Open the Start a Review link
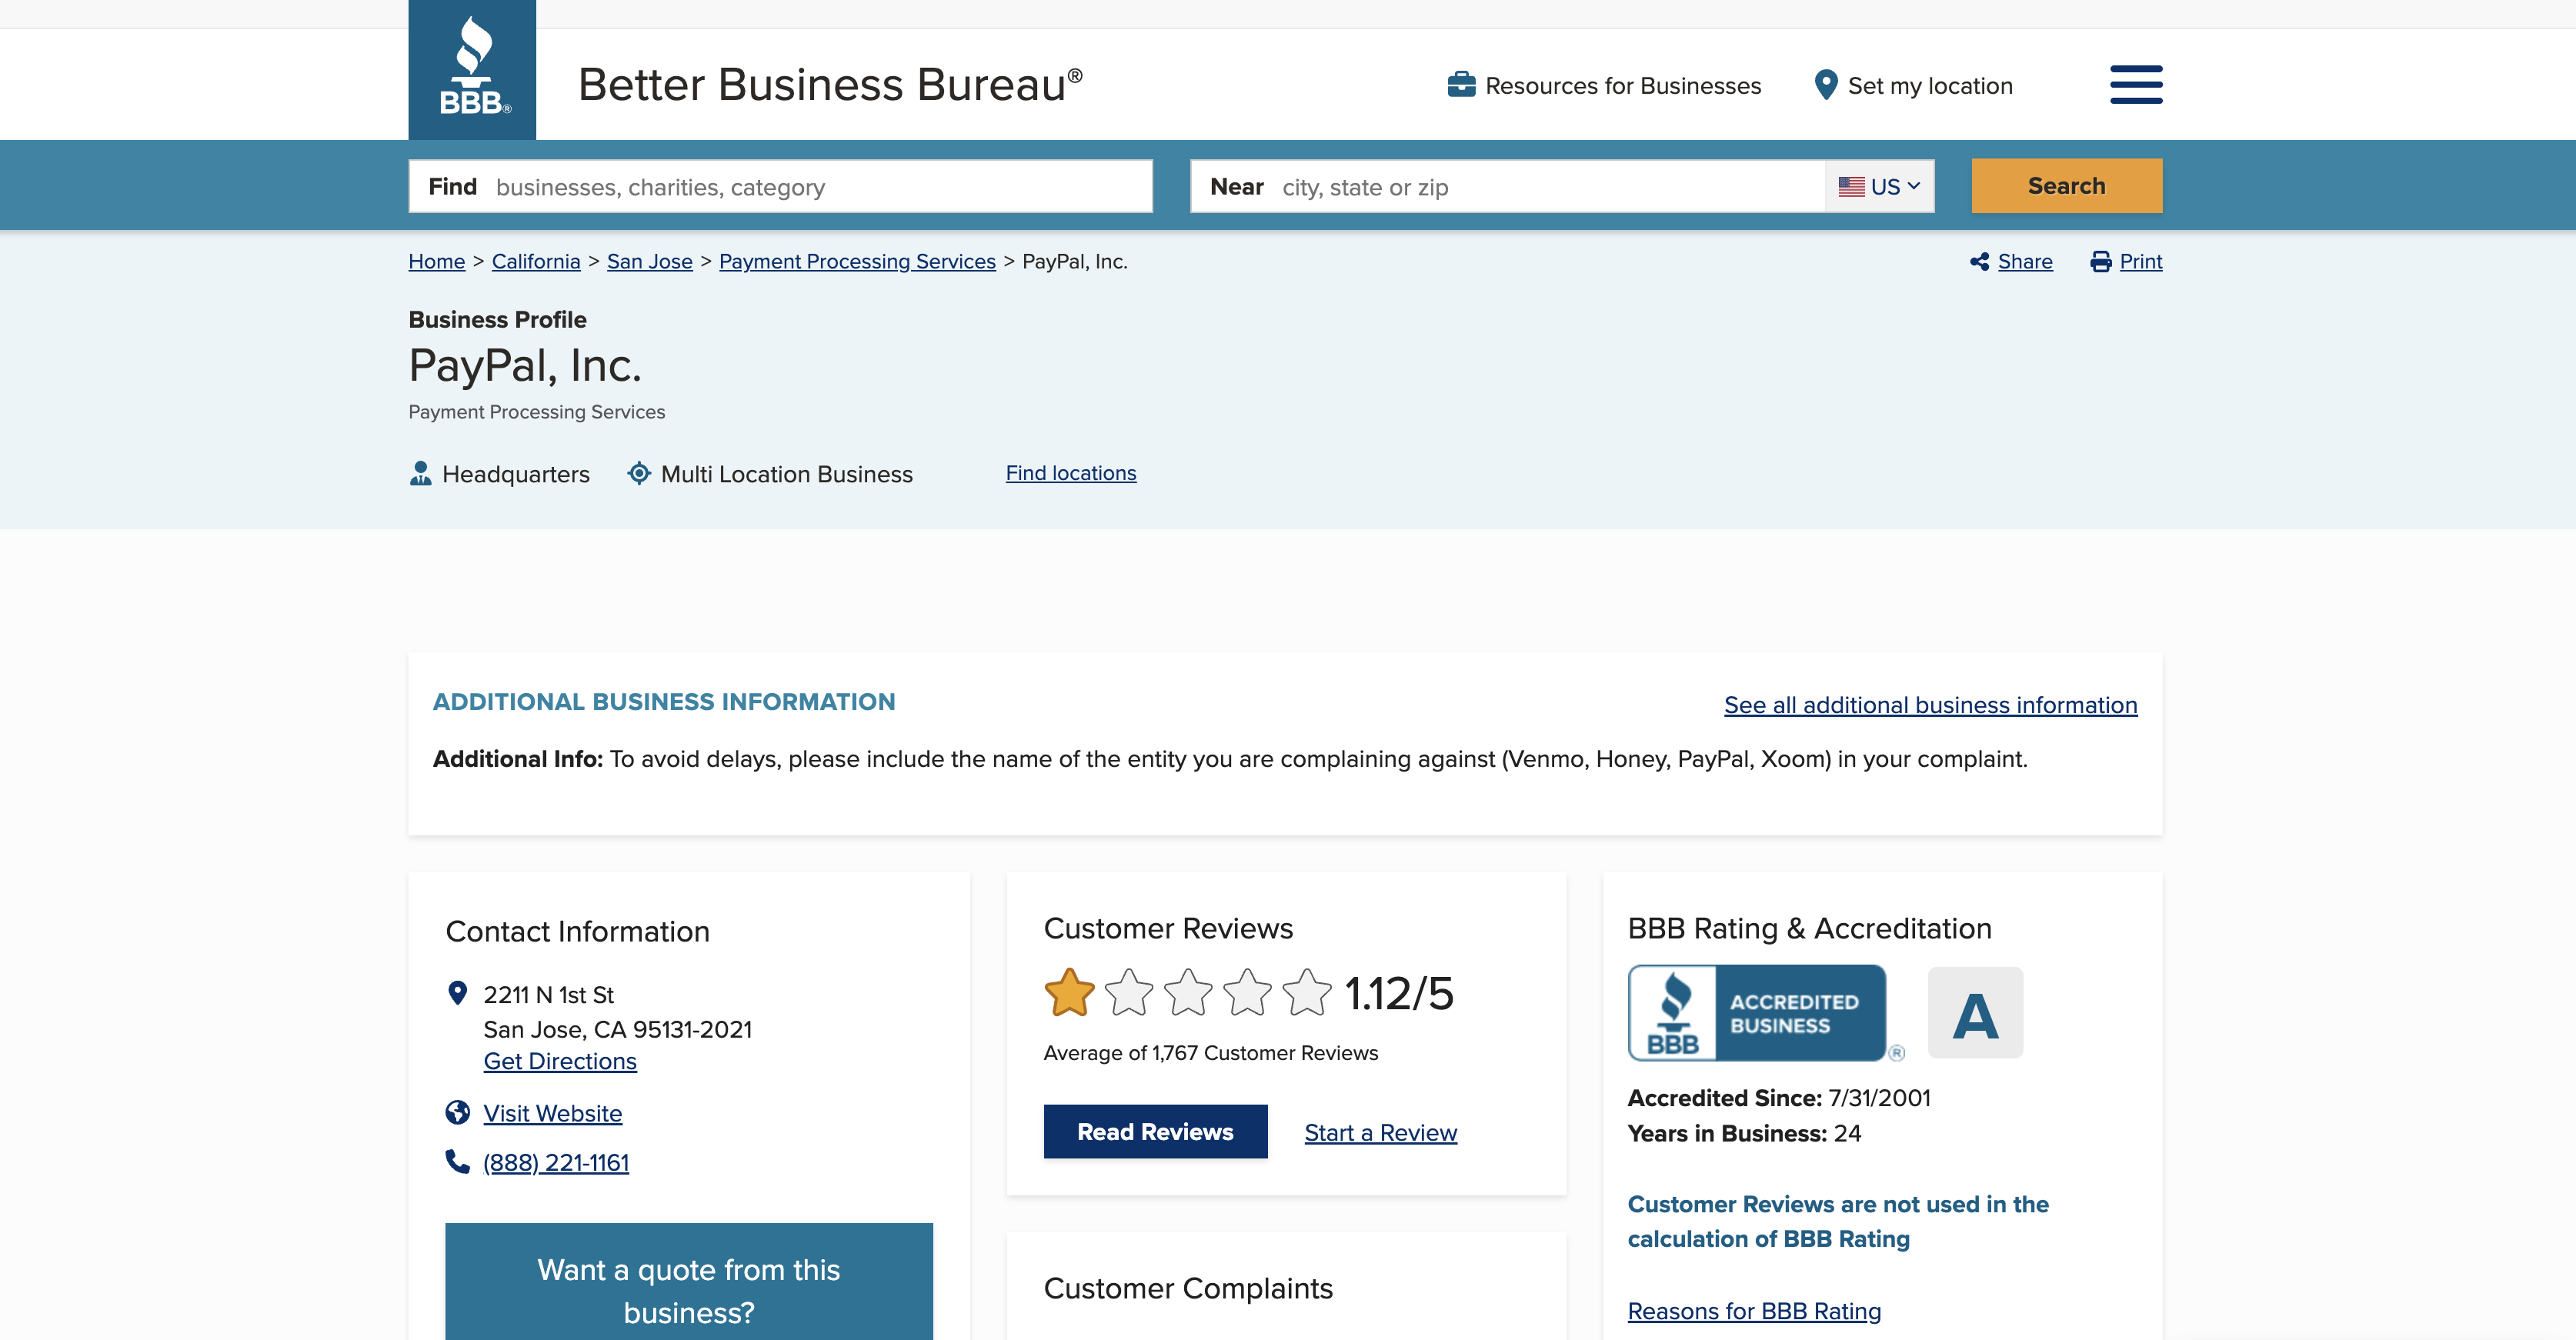The width and height of the screenshot is (2576, 1340). pyautogui.click(x=1380, y=1133)
